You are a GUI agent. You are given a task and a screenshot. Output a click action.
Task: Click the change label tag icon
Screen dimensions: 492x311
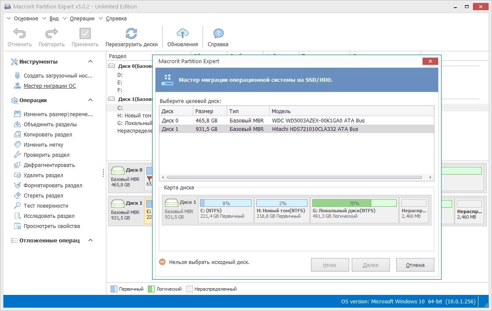(17, 144)
